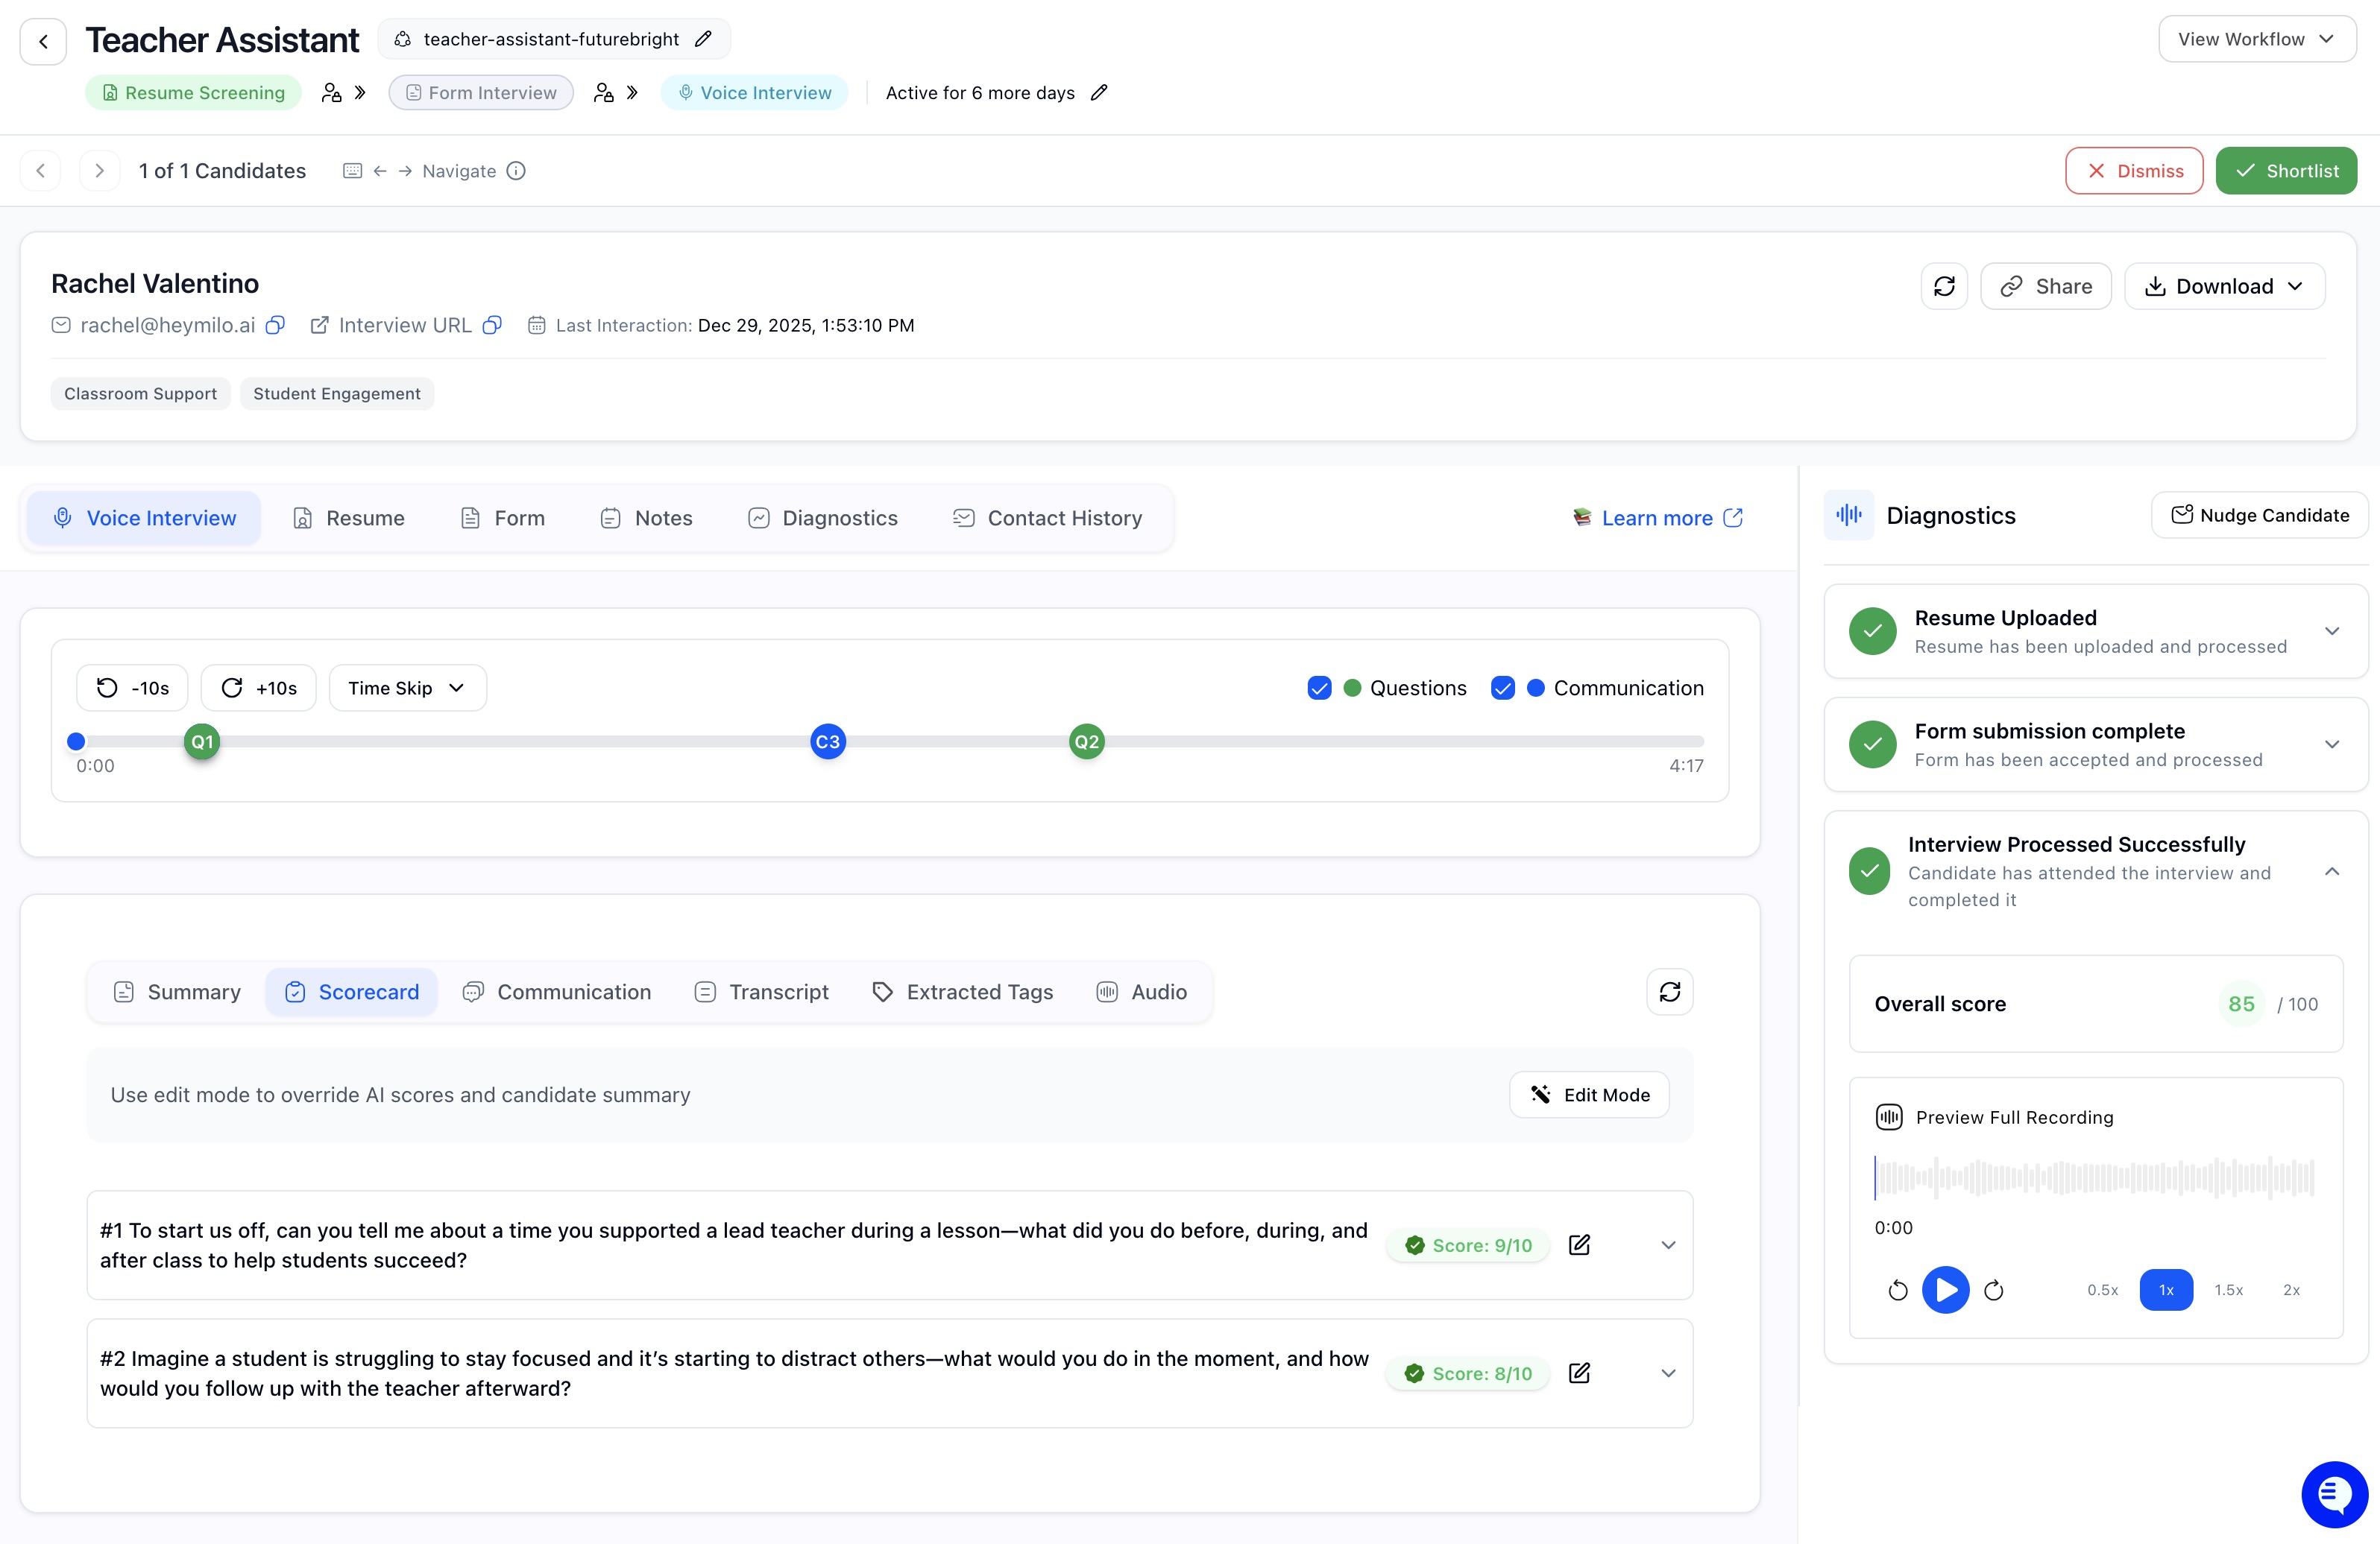Refresh the scorecard results
This screenshot has width=2380, height=1544.
(1669, 991)
